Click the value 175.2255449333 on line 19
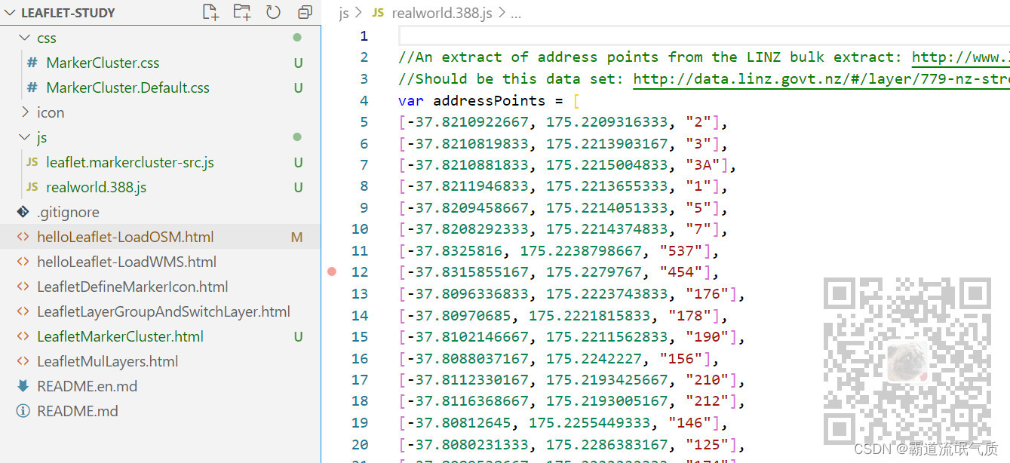The width and height of the screenshot is (1010, 463). 590,423
